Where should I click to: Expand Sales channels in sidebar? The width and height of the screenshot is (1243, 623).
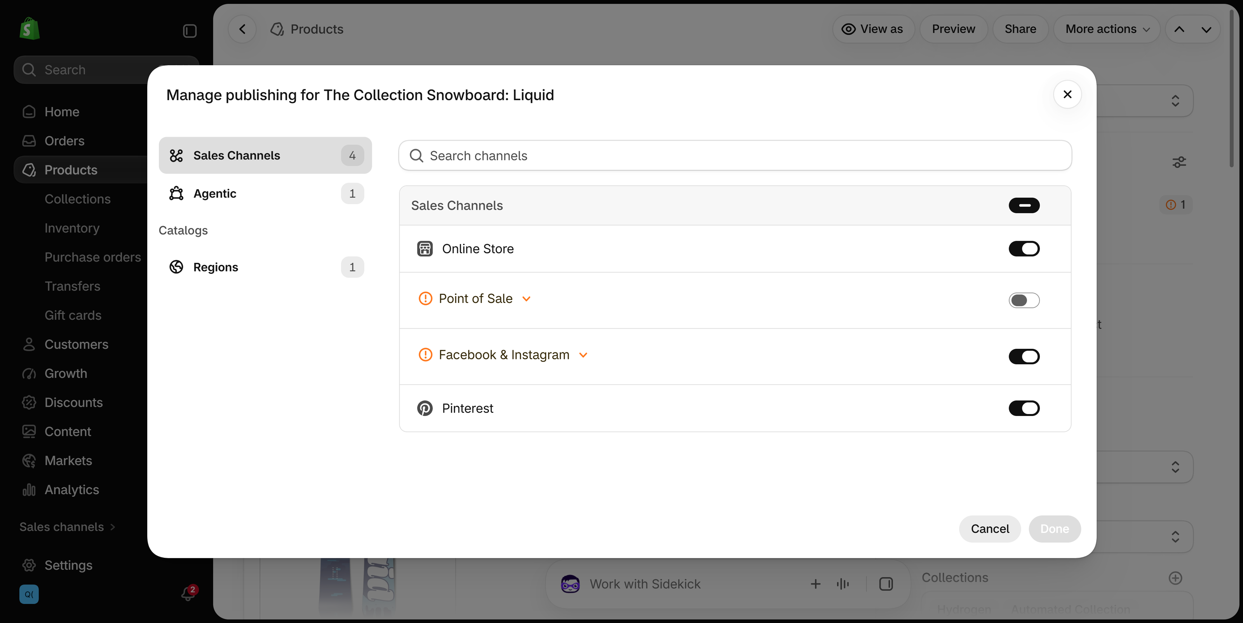coord(67,527)
